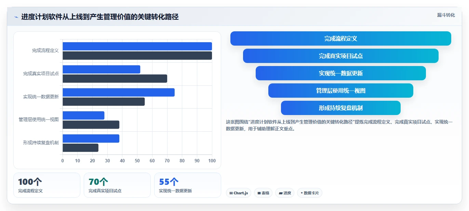Screen dimensions: 469x211
Task: Click x-axis tick label 70
Action: (167, 161)
